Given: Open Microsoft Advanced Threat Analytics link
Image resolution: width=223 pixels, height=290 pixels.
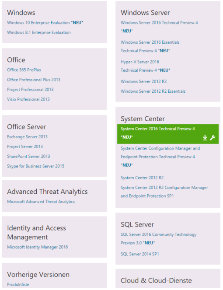Looking at the screenshot, I should (41, 201).
